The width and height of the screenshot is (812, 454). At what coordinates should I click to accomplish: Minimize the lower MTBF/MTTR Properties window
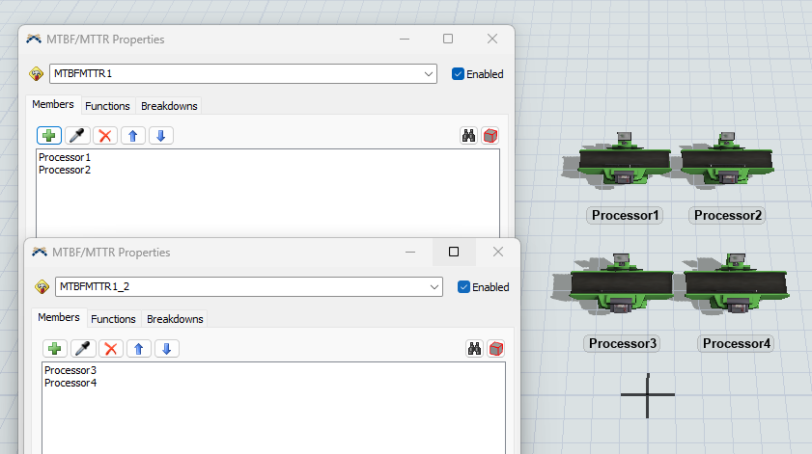click(x=410, y=252)
